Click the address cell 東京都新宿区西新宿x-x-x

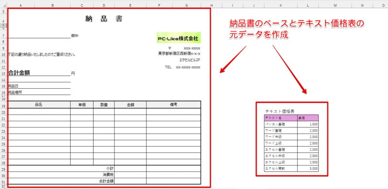[179, 53]
